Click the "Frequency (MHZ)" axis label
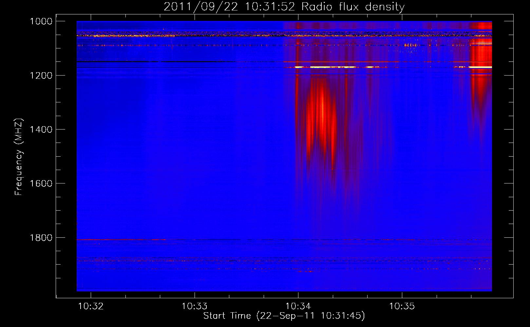Image resolution: width=530 pixels, height=327 pixels. (x=19, y=157)
